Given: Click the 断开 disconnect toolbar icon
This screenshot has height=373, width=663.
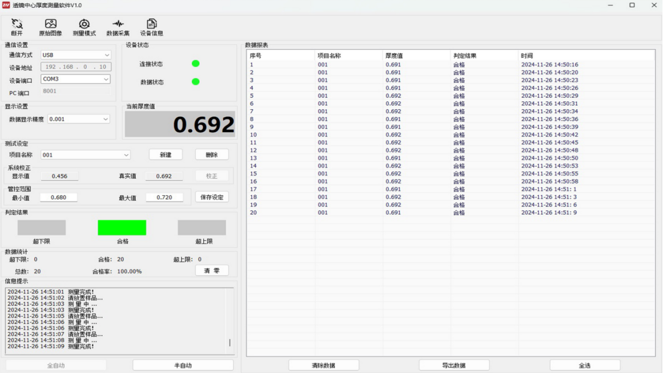Looking at the screenshot, I should coord(17,27).
